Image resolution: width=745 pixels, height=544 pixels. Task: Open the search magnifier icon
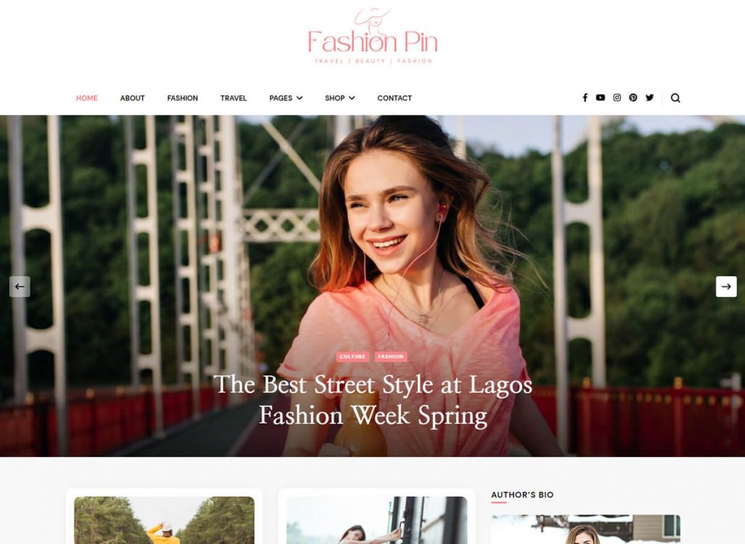[x=675, y=98]
